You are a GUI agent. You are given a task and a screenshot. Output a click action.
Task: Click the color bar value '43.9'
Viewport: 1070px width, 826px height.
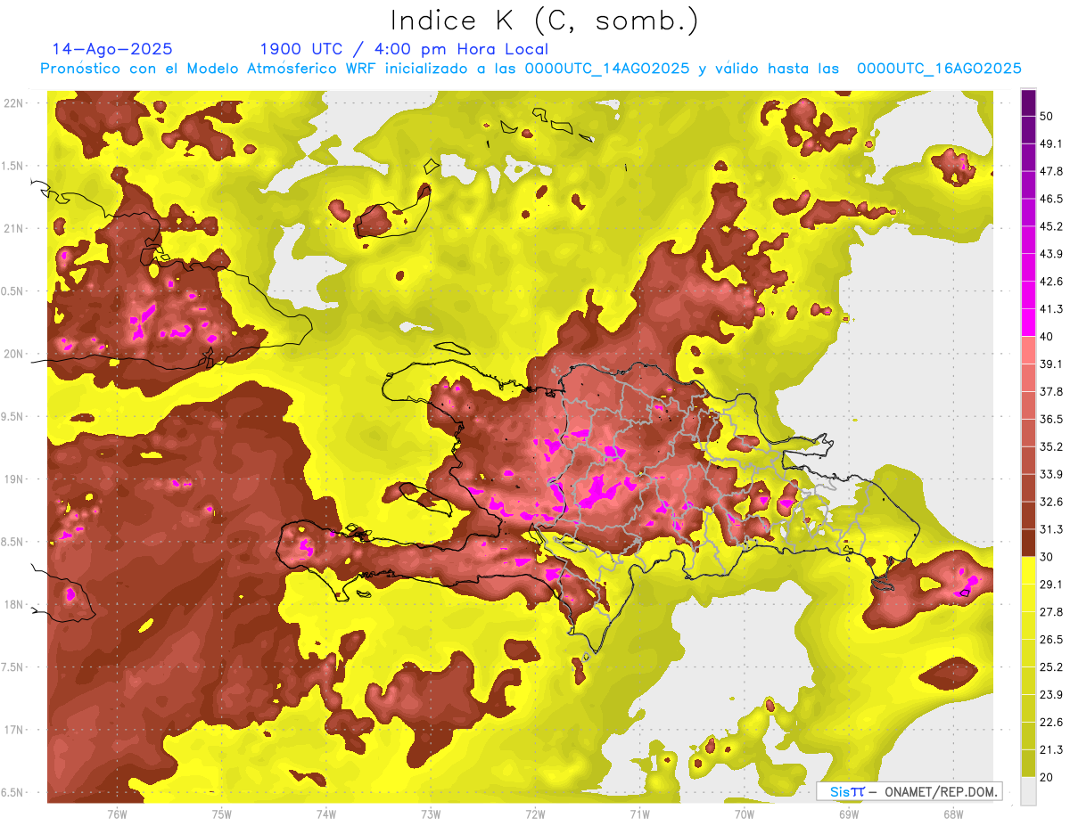pyautogui.click(x=1051, y=254)
